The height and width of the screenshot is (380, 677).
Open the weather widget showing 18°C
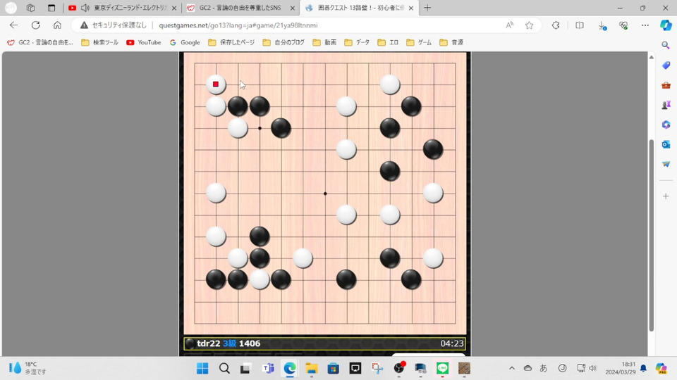pos(28,368)
